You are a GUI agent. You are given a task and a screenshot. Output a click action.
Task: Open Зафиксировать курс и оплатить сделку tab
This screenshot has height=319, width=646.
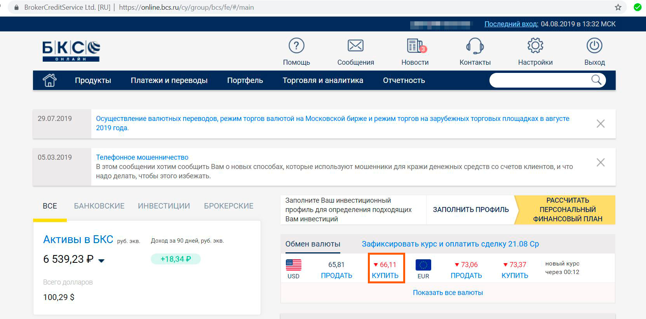coord(450,244)
